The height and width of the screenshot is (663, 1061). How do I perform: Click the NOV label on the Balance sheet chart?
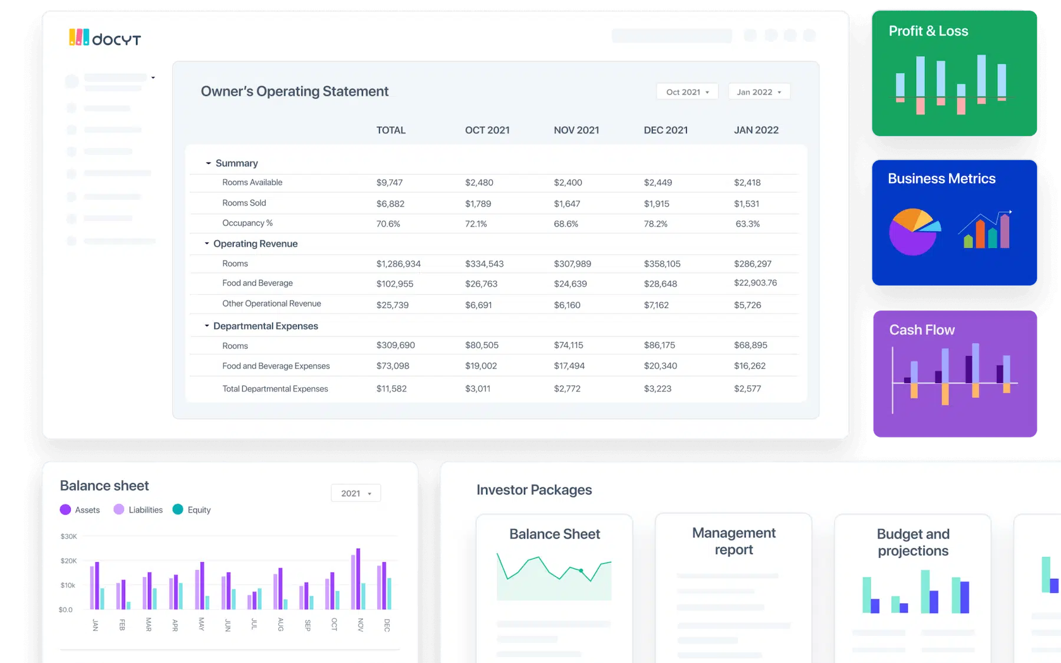(361, 625)
